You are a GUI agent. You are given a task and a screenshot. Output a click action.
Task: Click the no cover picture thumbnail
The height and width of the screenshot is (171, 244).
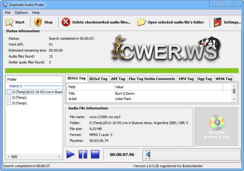coord(216,127)
